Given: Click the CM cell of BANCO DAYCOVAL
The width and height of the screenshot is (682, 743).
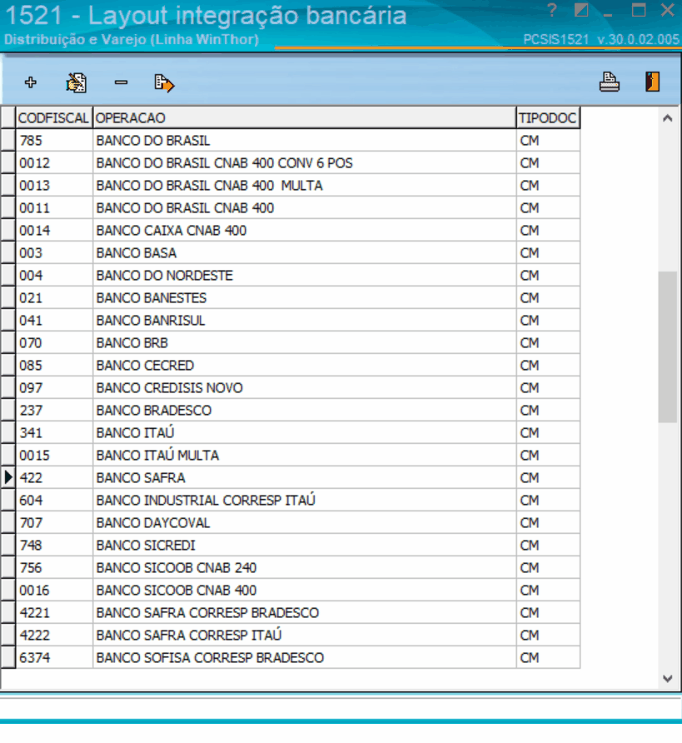Looking at the screenshot, I should tap(548, 522).
